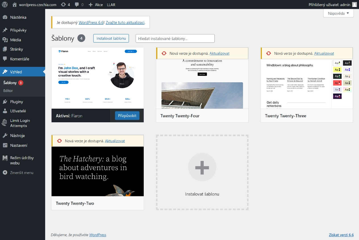Screen dimensions: 359x240
Task: Collapse the sidebar with Zmenšit menu
Action: (x=22, y=172)
